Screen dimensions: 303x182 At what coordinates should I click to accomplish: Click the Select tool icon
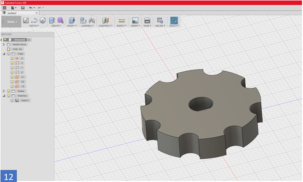click(174, 21)
